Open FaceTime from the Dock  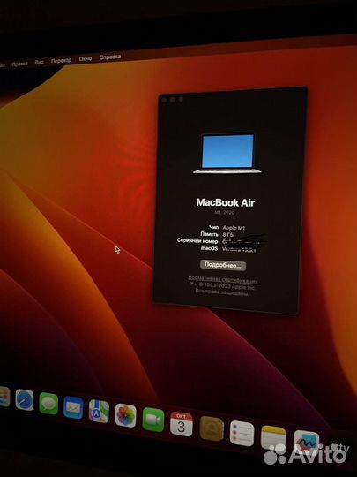[153, 420]
